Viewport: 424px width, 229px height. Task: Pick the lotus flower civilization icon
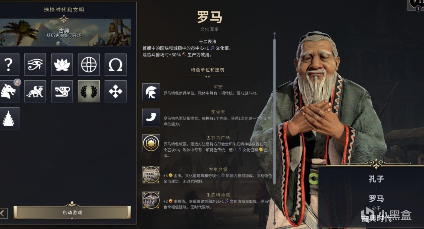[x=62, y=64]
